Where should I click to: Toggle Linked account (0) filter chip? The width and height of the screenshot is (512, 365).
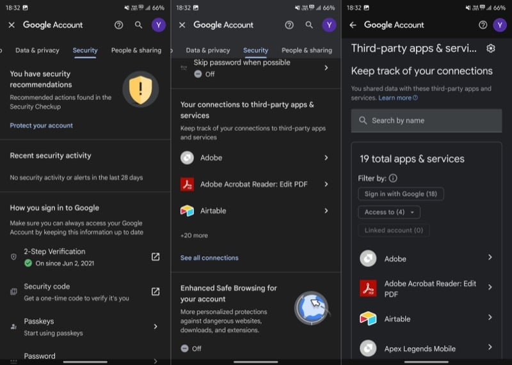coord(394,230)
